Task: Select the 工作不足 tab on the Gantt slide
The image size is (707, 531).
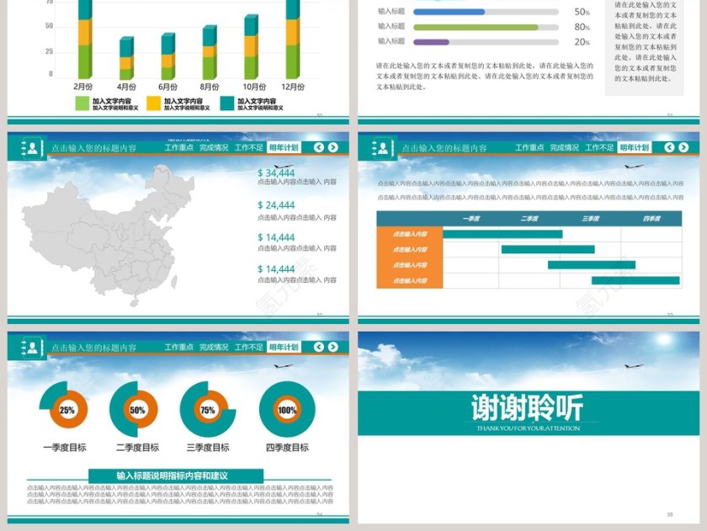Action: point(599,147)
